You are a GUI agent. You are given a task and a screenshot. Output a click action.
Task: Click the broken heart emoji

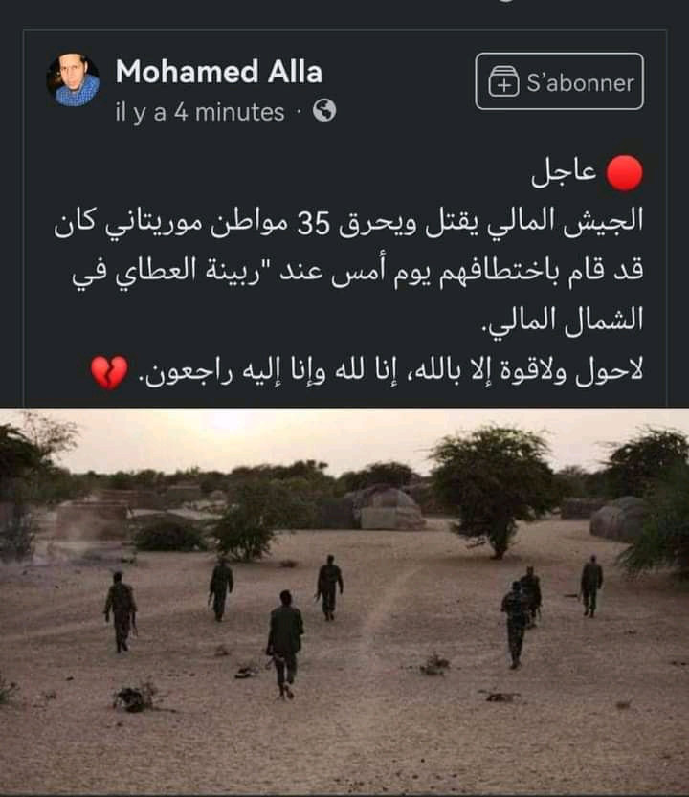pos(109,372)
